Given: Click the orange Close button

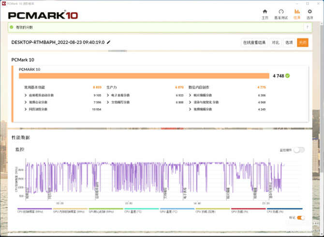Looking at the screenshot, I should pyautogui.click(x=303, y=42).
